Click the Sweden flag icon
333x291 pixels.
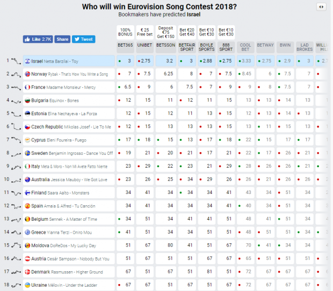(27, 153)
